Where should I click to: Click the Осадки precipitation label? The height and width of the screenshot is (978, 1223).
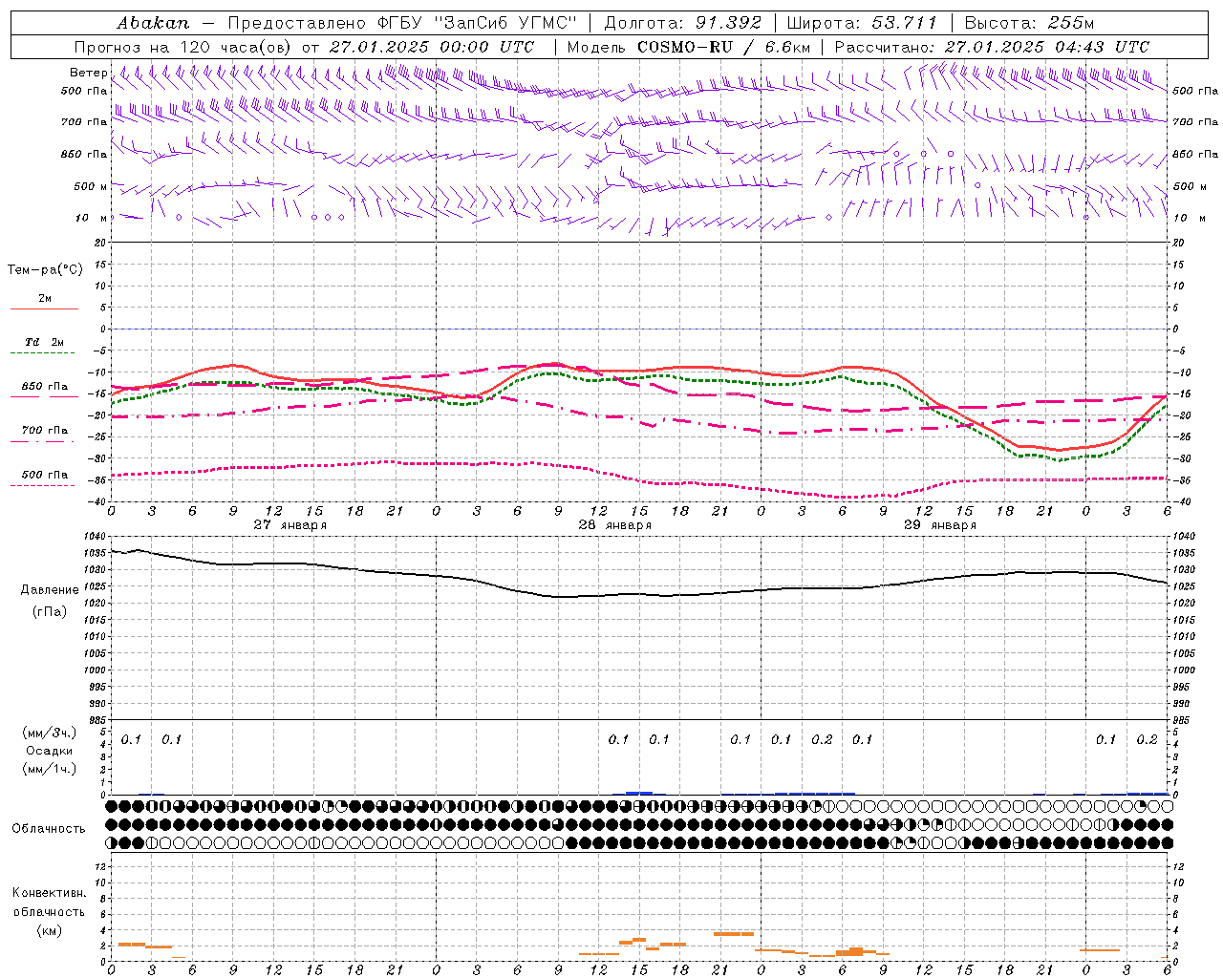coord(49,751)
